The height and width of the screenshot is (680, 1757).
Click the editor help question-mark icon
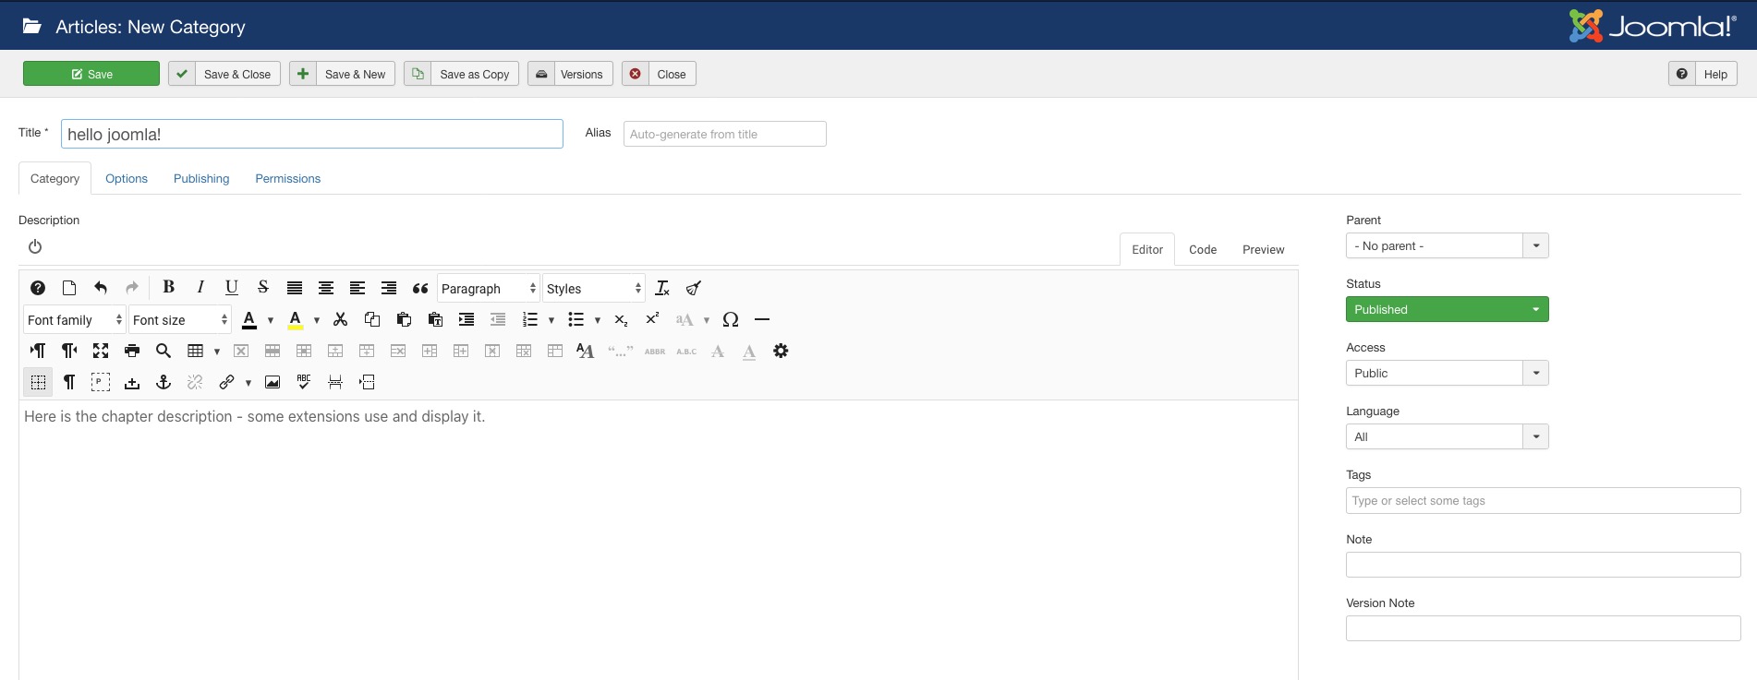pos(38,288)
